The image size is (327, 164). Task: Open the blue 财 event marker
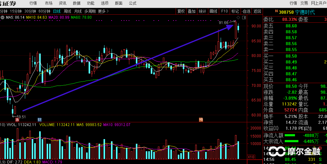39,119
